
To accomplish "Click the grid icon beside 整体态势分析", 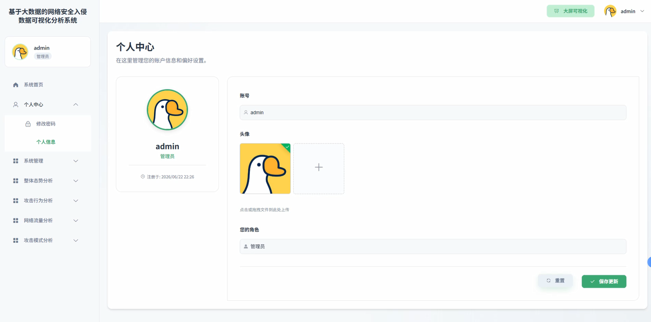I will (x=16, y=181).
